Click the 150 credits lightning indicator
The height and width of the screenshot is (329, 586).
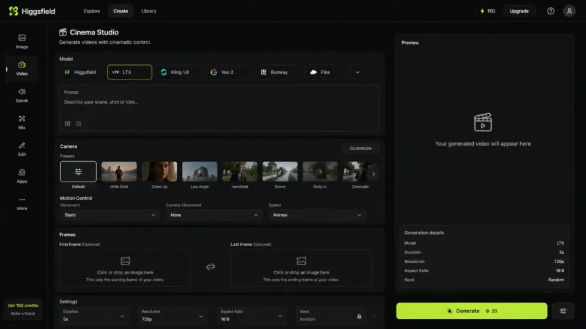tap(488, 11)
